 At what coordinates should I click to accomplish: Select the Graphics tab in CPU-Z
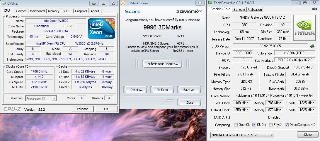[81, 11]
